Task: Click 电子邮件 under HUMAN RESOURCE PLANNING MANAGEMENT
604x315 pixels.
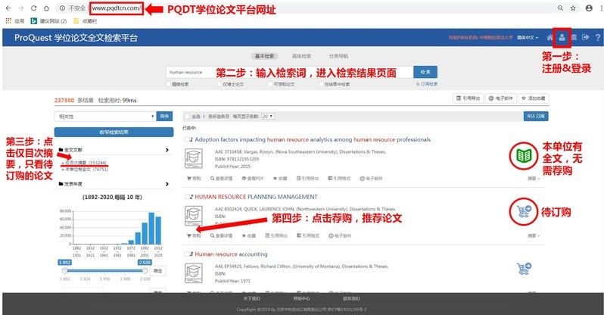Action: [x=340, y=235]
